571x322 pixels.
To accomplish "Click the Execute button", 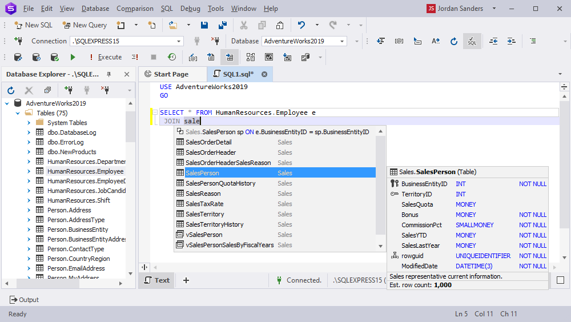I will pos(106,57).
